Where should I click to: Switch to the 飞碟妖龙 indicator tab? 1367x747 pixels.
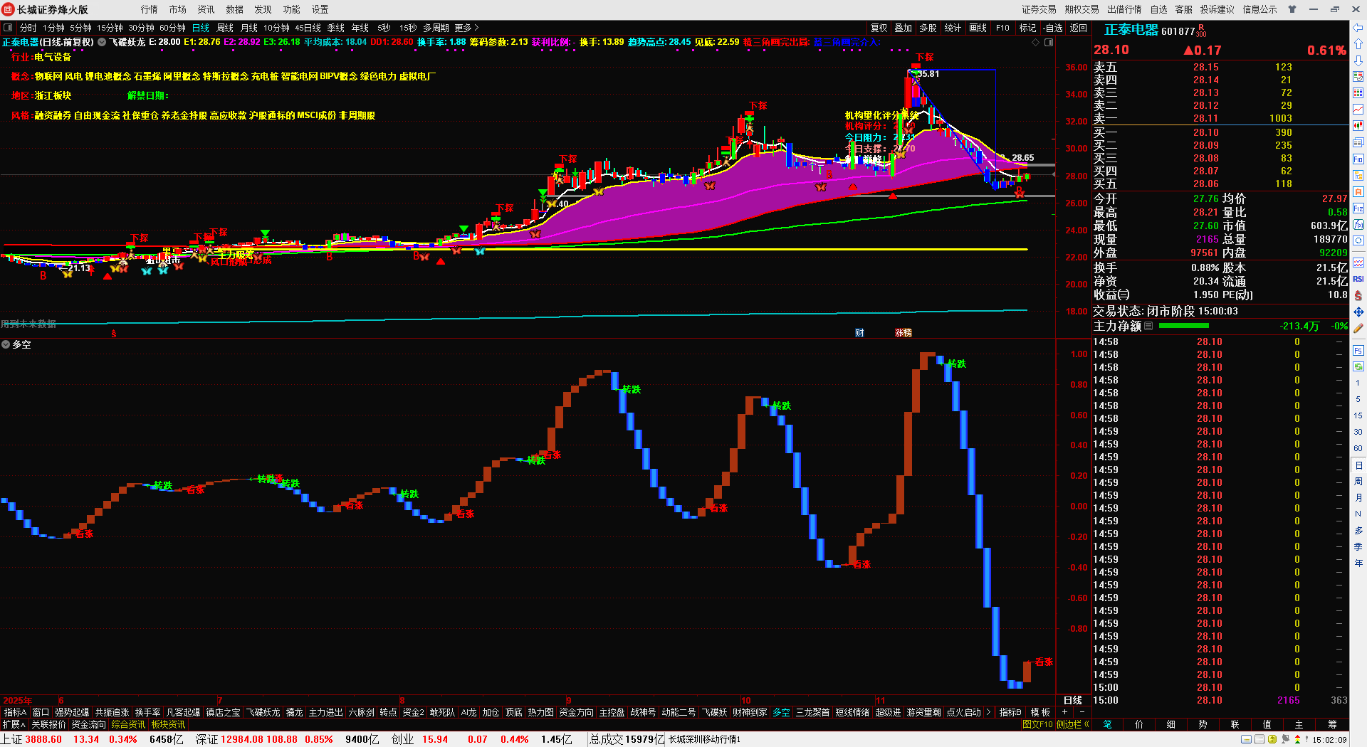[x=263, y=712]
